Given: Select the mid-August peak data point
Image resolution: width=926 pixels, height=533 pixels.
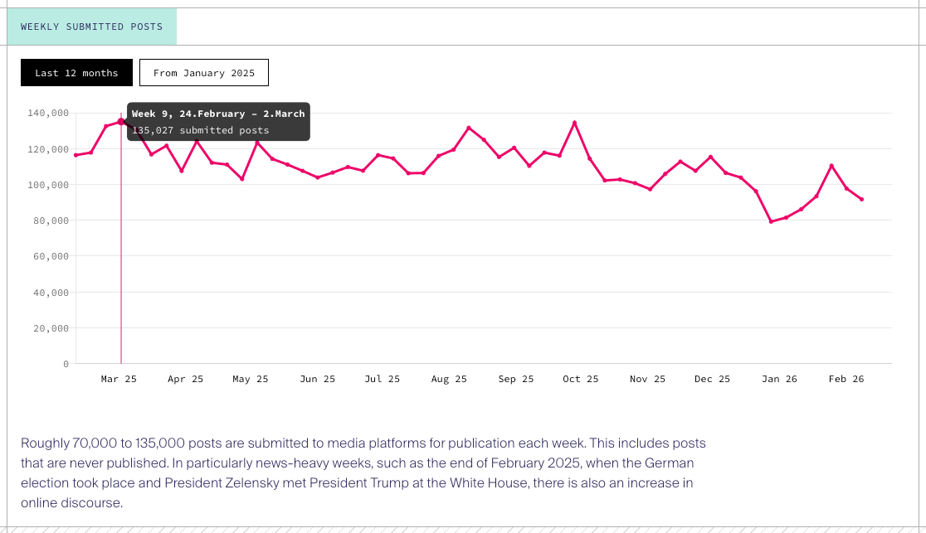Looking at the screenshot, I should click(469, 128).
